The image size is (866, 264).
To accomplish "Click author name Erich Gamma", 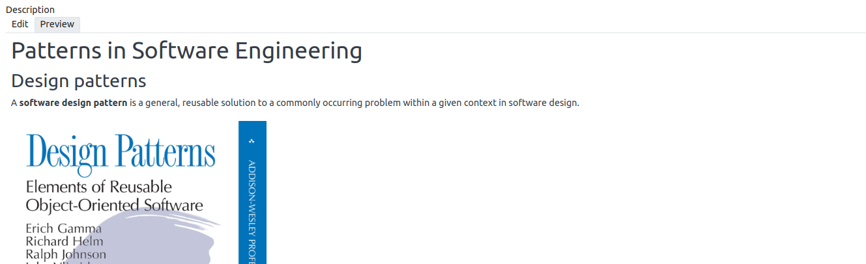I will pos(63,228).
